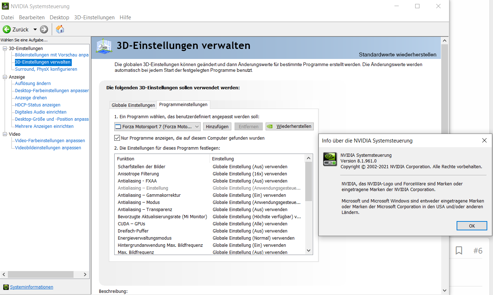Click main panel scroll-down arrow
The height and width of the screenshot is (295, 493).
click(444, 291)
